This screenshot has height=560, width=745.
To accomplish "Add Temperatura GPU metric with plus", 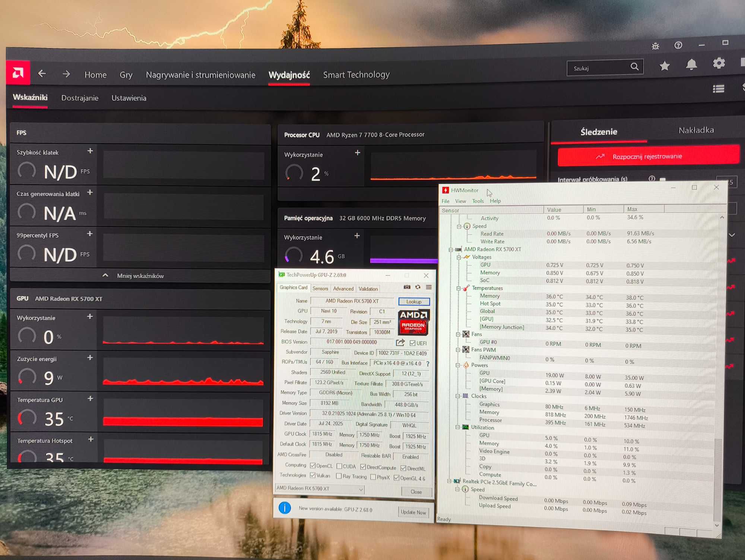I will pos(91,399).
